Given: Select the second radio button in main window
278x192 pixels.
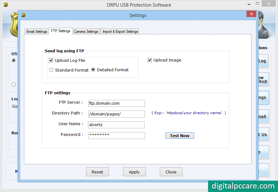Looking at the screenshot, I should (14, 84).
